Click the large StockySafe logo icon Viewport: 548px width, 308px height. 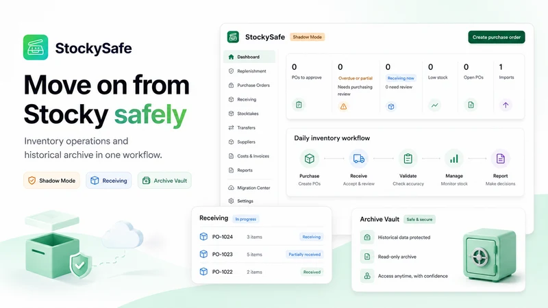pyautogui.click(x=36, y=47)
